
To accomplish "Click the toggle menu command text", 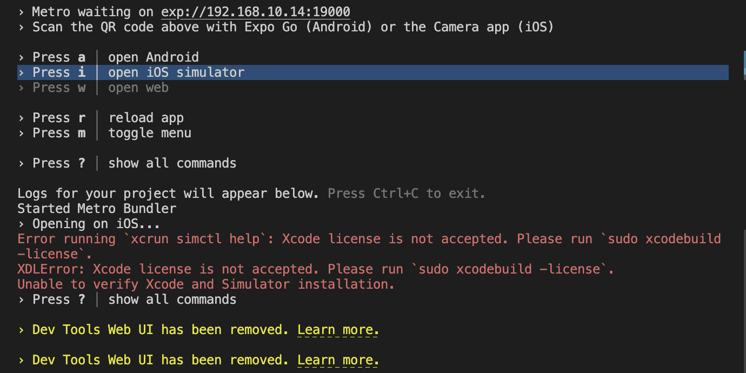I will click(x=150, y=133).
